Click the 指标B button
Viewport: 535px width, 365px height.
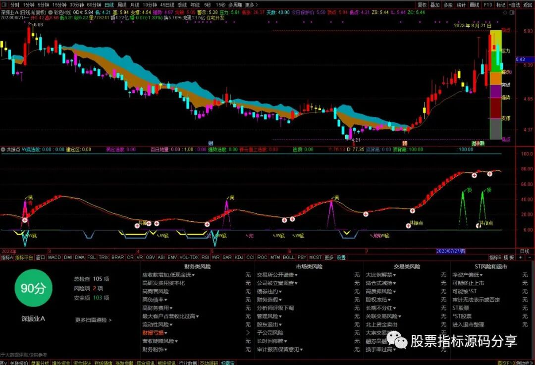click(x=495, y=258)
